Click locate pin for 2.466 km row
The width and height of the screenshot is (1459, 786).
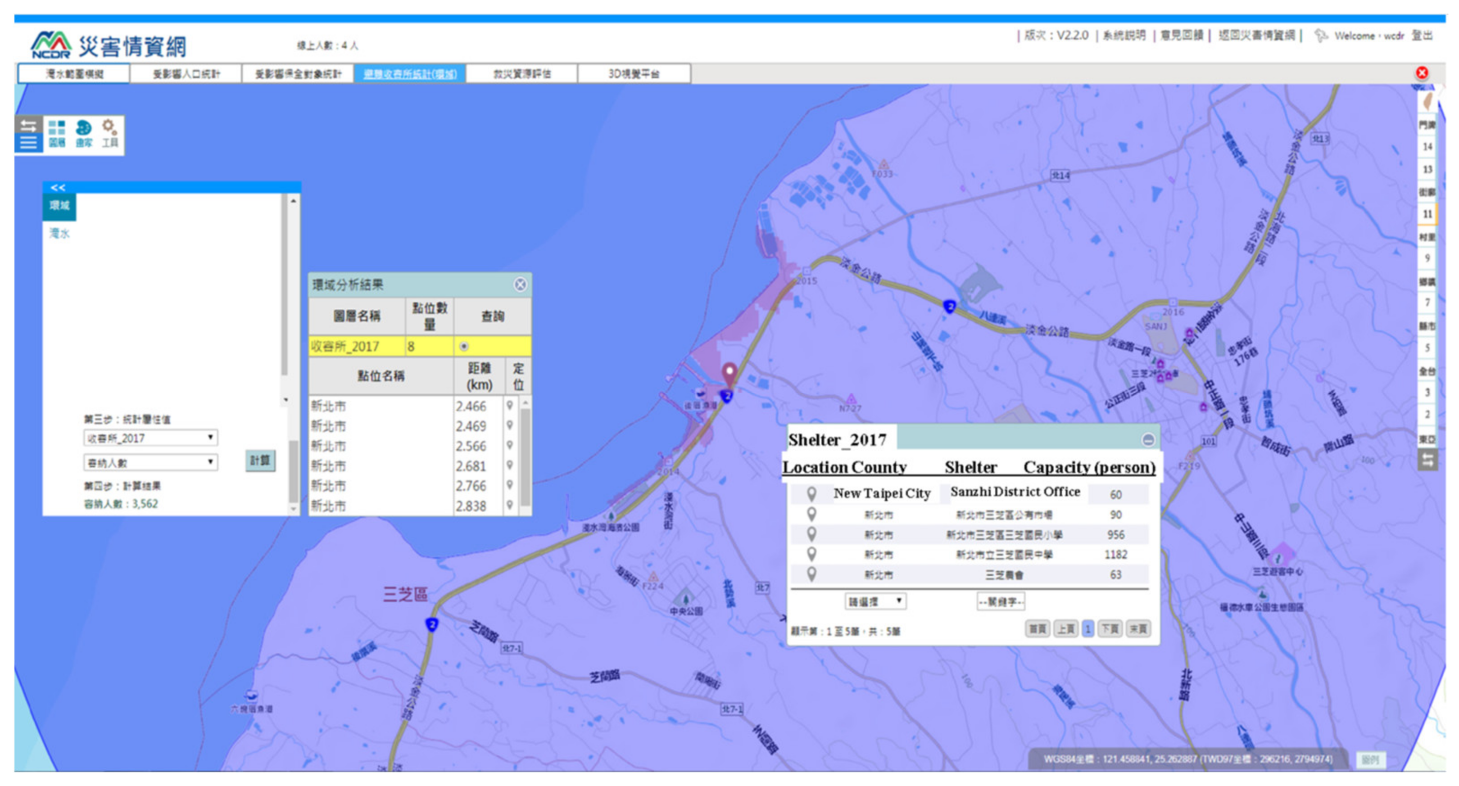pyautogui.click(x=510, y=406)
